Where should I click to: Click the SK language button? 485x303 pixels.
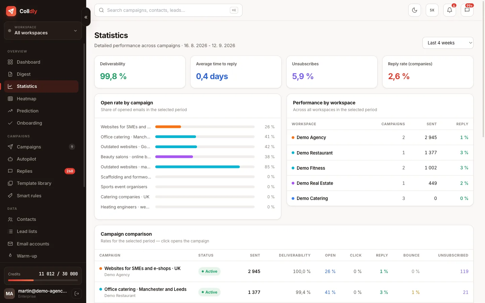(x=432, y=10)
